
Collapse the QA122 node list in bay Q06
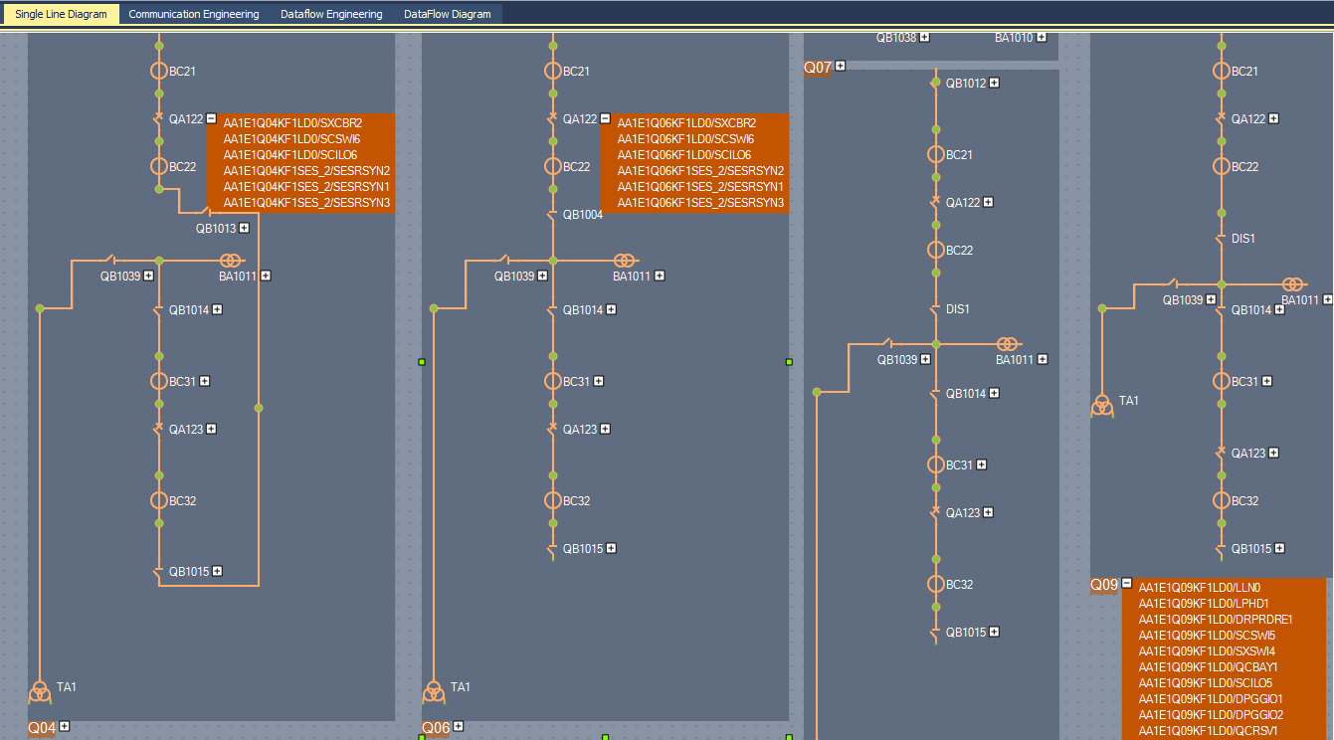(x=605, y=118)
